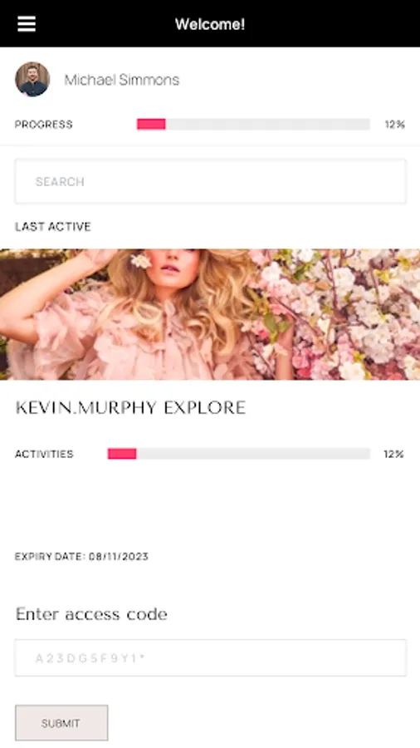Screen dimensions: 420x748
Task: Click the pink filled part of ACTIVITIES bar
Action: (122, 454)
